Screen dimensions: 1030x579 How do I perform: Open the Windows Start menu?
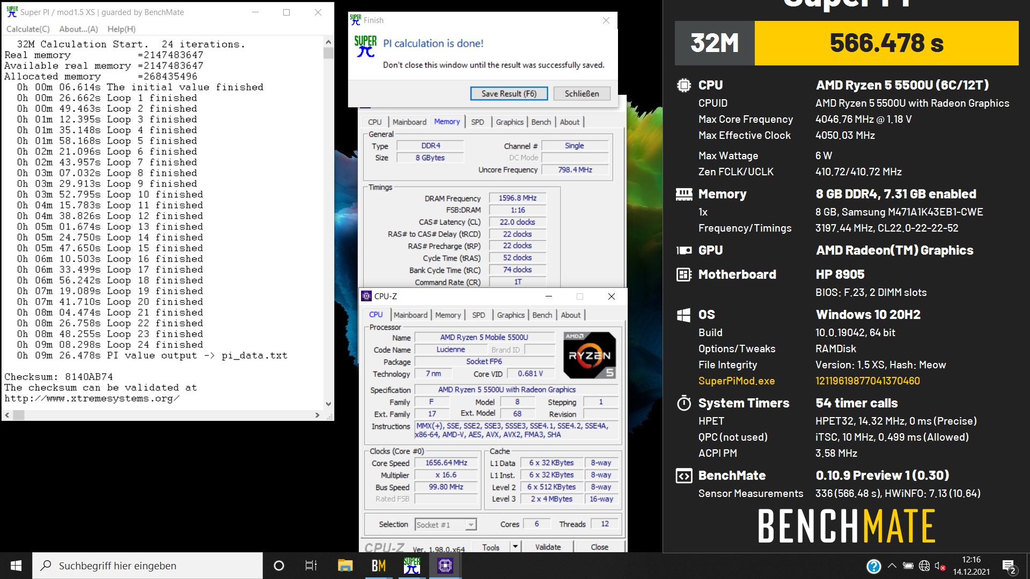(16, 566)
